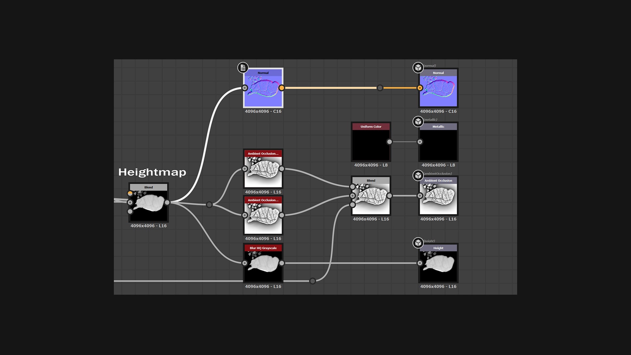
Task: Select the Blend node feeding the Ambient Occlusion output
Action: coord(371,199)
